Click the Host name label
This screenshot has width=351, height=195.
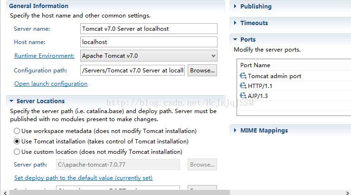pyautogui.click(x=29, y=42)
